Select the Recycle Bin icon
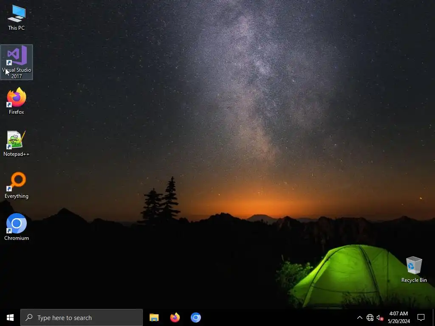The width and height of the screenshot is (435, 326). 414,270
